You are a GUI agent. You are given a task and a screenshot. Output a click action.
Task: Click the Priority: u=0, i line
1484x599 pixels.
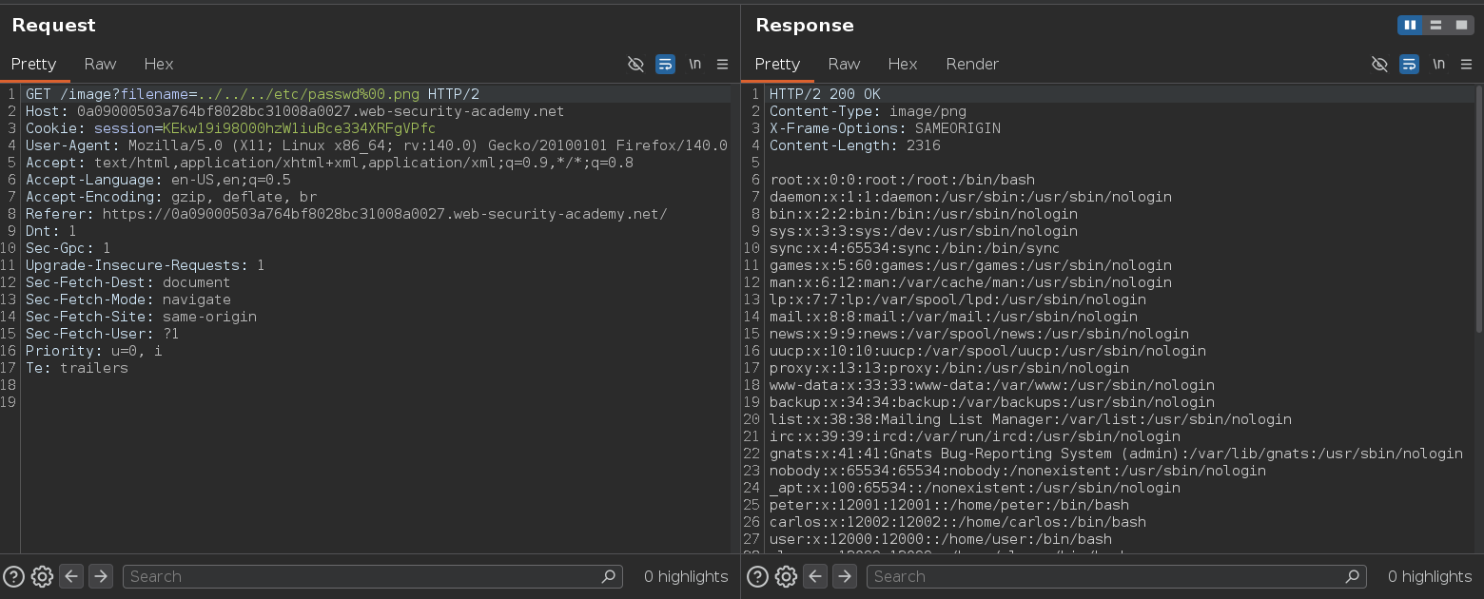point(94,351)
